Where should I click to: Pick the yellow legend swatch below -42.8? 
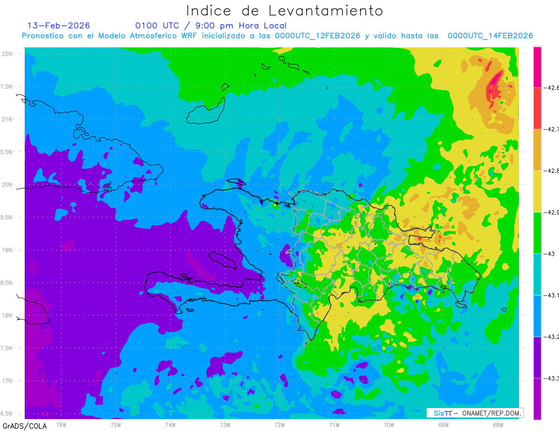(537, 191)
